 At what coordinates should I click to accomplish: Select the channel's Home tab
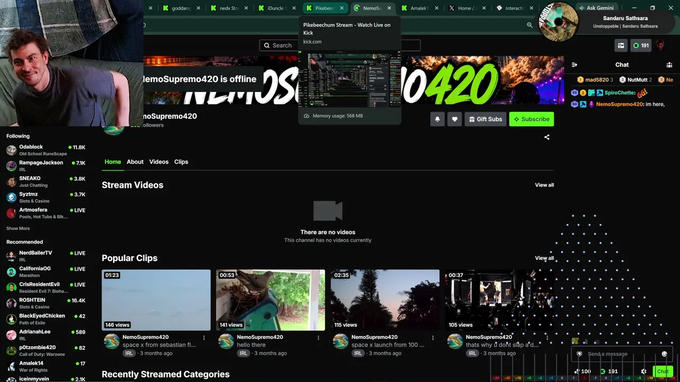pyautogui.click(x=113, y=162)
